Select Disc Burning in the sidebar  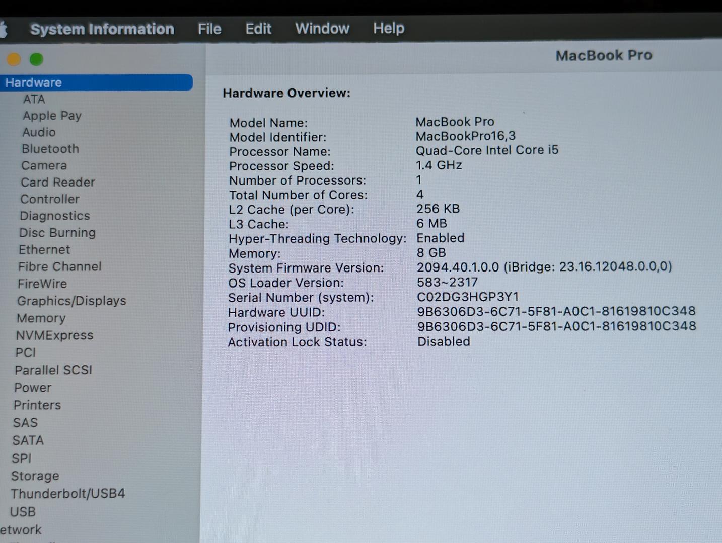[x=57, y=233]
